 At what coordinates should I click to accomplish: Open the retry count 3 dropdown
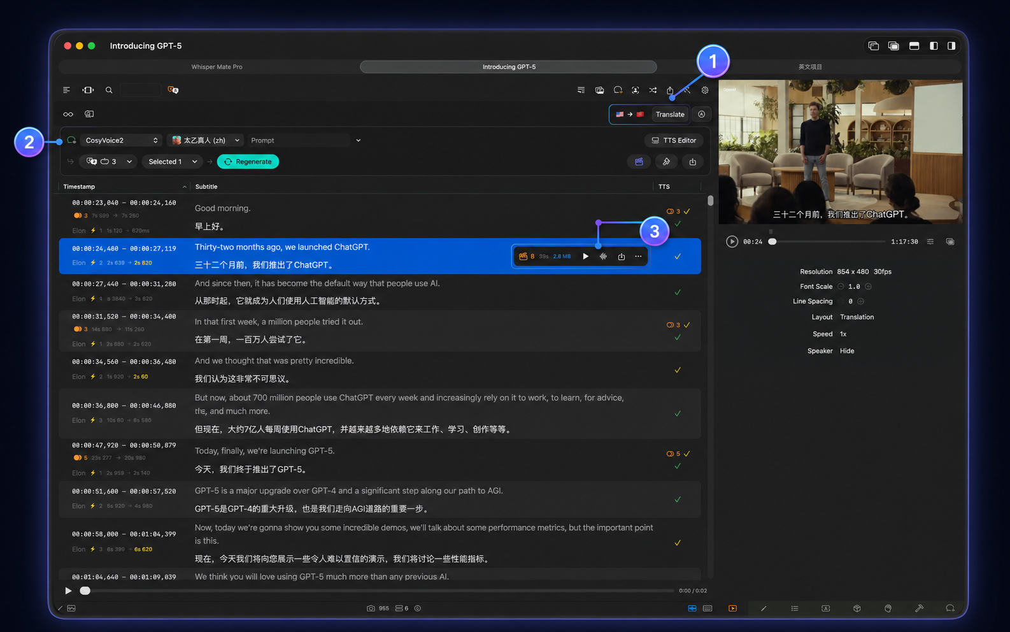click(108, 162)
